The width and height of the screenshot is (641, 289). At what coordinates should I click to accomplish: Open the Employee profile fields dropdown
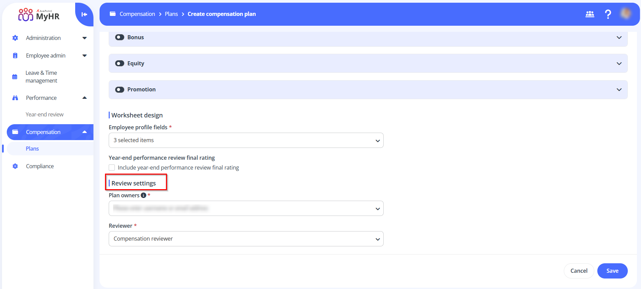coord(246,140)
